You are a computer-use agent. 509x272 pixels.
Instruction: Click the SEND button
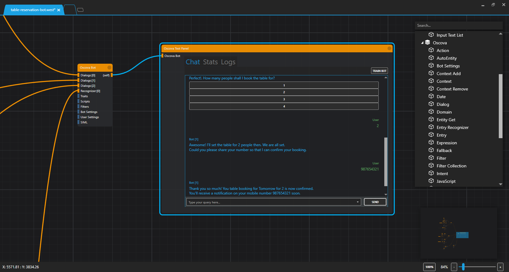(x=375, y=202)
